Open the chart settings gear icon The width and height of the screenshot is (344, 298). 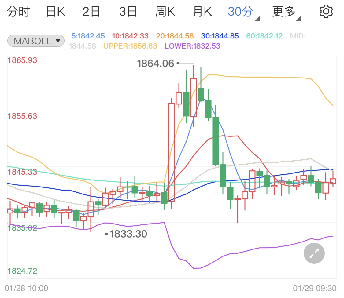click(326, 11)
